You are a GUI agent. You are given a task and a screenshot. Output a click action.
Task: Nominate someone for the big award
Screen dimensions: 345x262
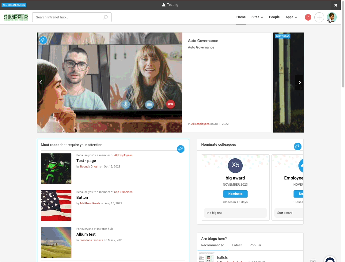[x=235, y=194]
